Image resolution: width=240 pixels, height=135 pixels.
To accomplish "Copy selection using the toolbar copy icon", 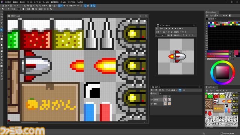I will pos(28,6).
